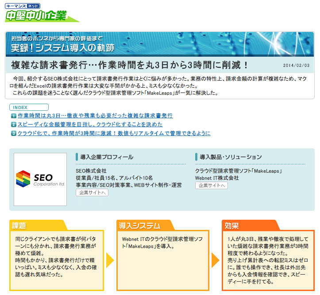Click the 課題 box body text
The width and height of the screenshot is (320, 295).
pyautogui.click(x=56, y=257)
